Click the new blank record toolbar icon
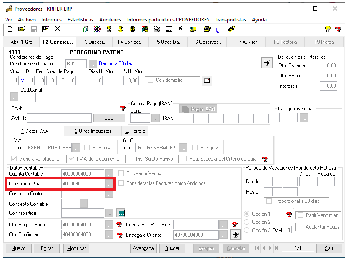 [x=10, y=29]
